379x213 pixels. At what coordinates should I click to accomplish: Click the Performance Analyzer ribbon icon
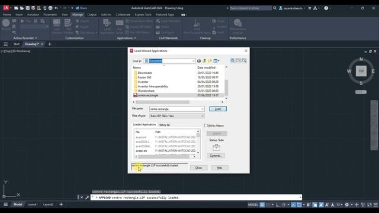click(237, 27)
